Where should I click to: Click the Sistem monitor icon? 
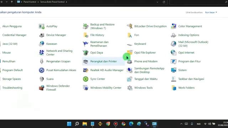pyautogui.click(x=173, y=70)
